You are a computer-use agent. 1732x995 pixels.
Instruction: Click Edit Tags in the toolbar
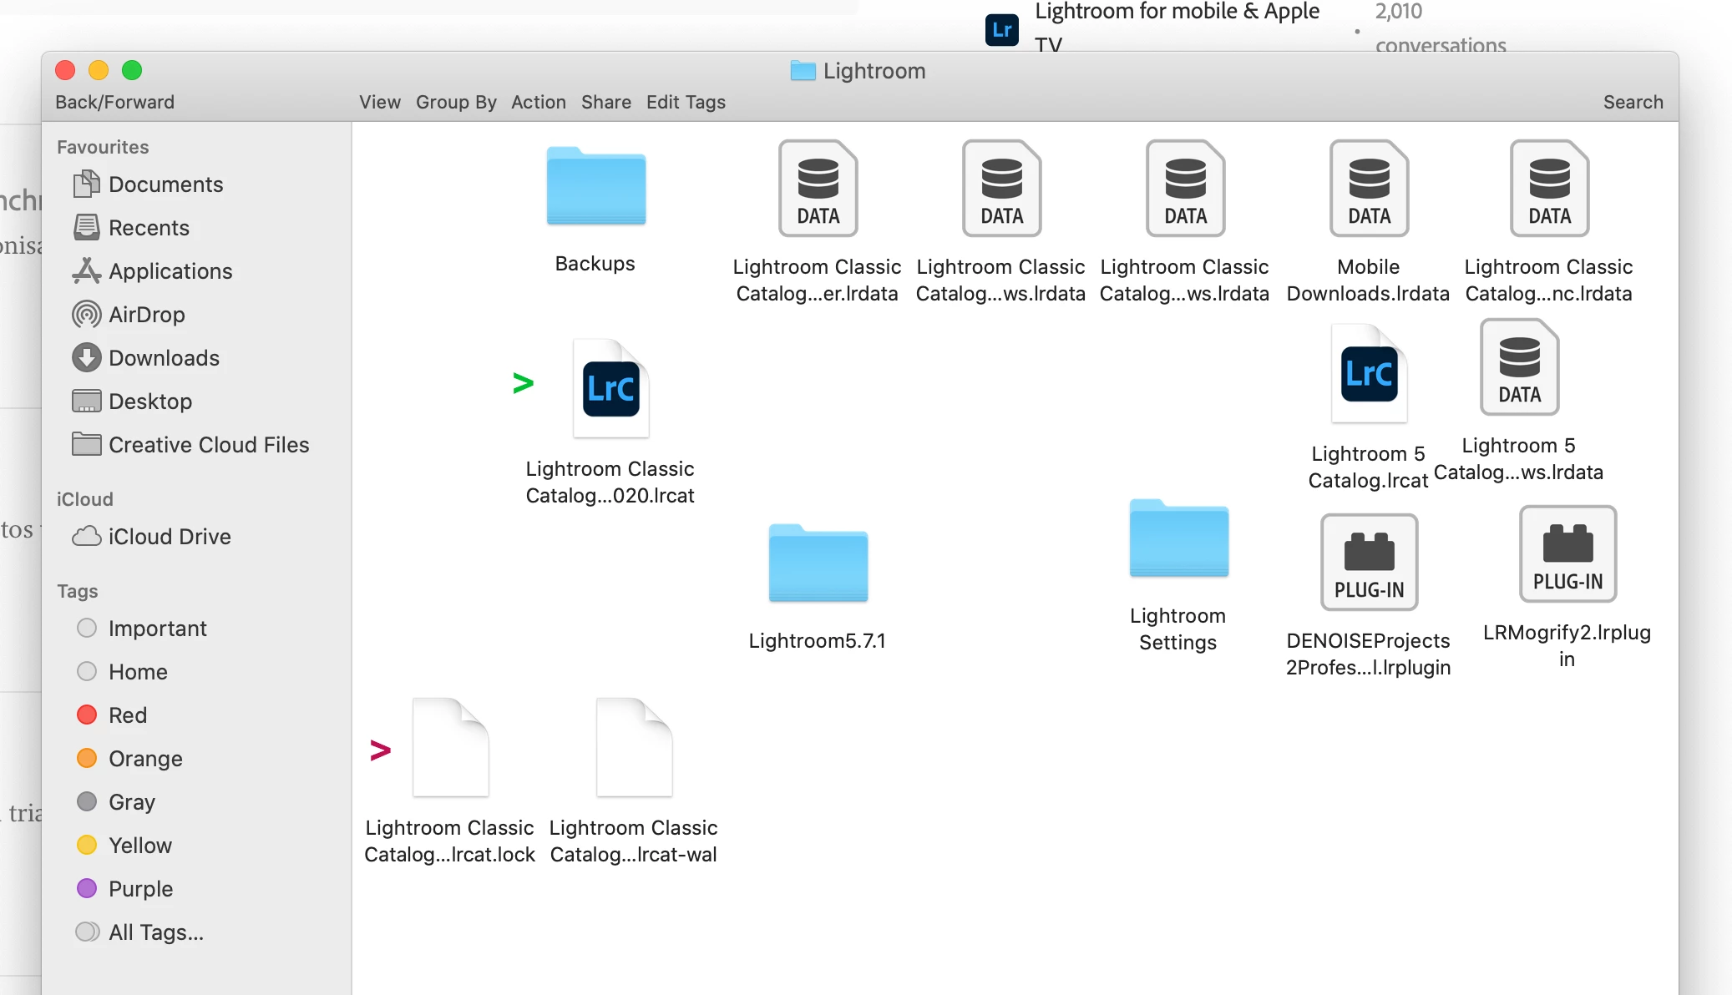[685, 102]
